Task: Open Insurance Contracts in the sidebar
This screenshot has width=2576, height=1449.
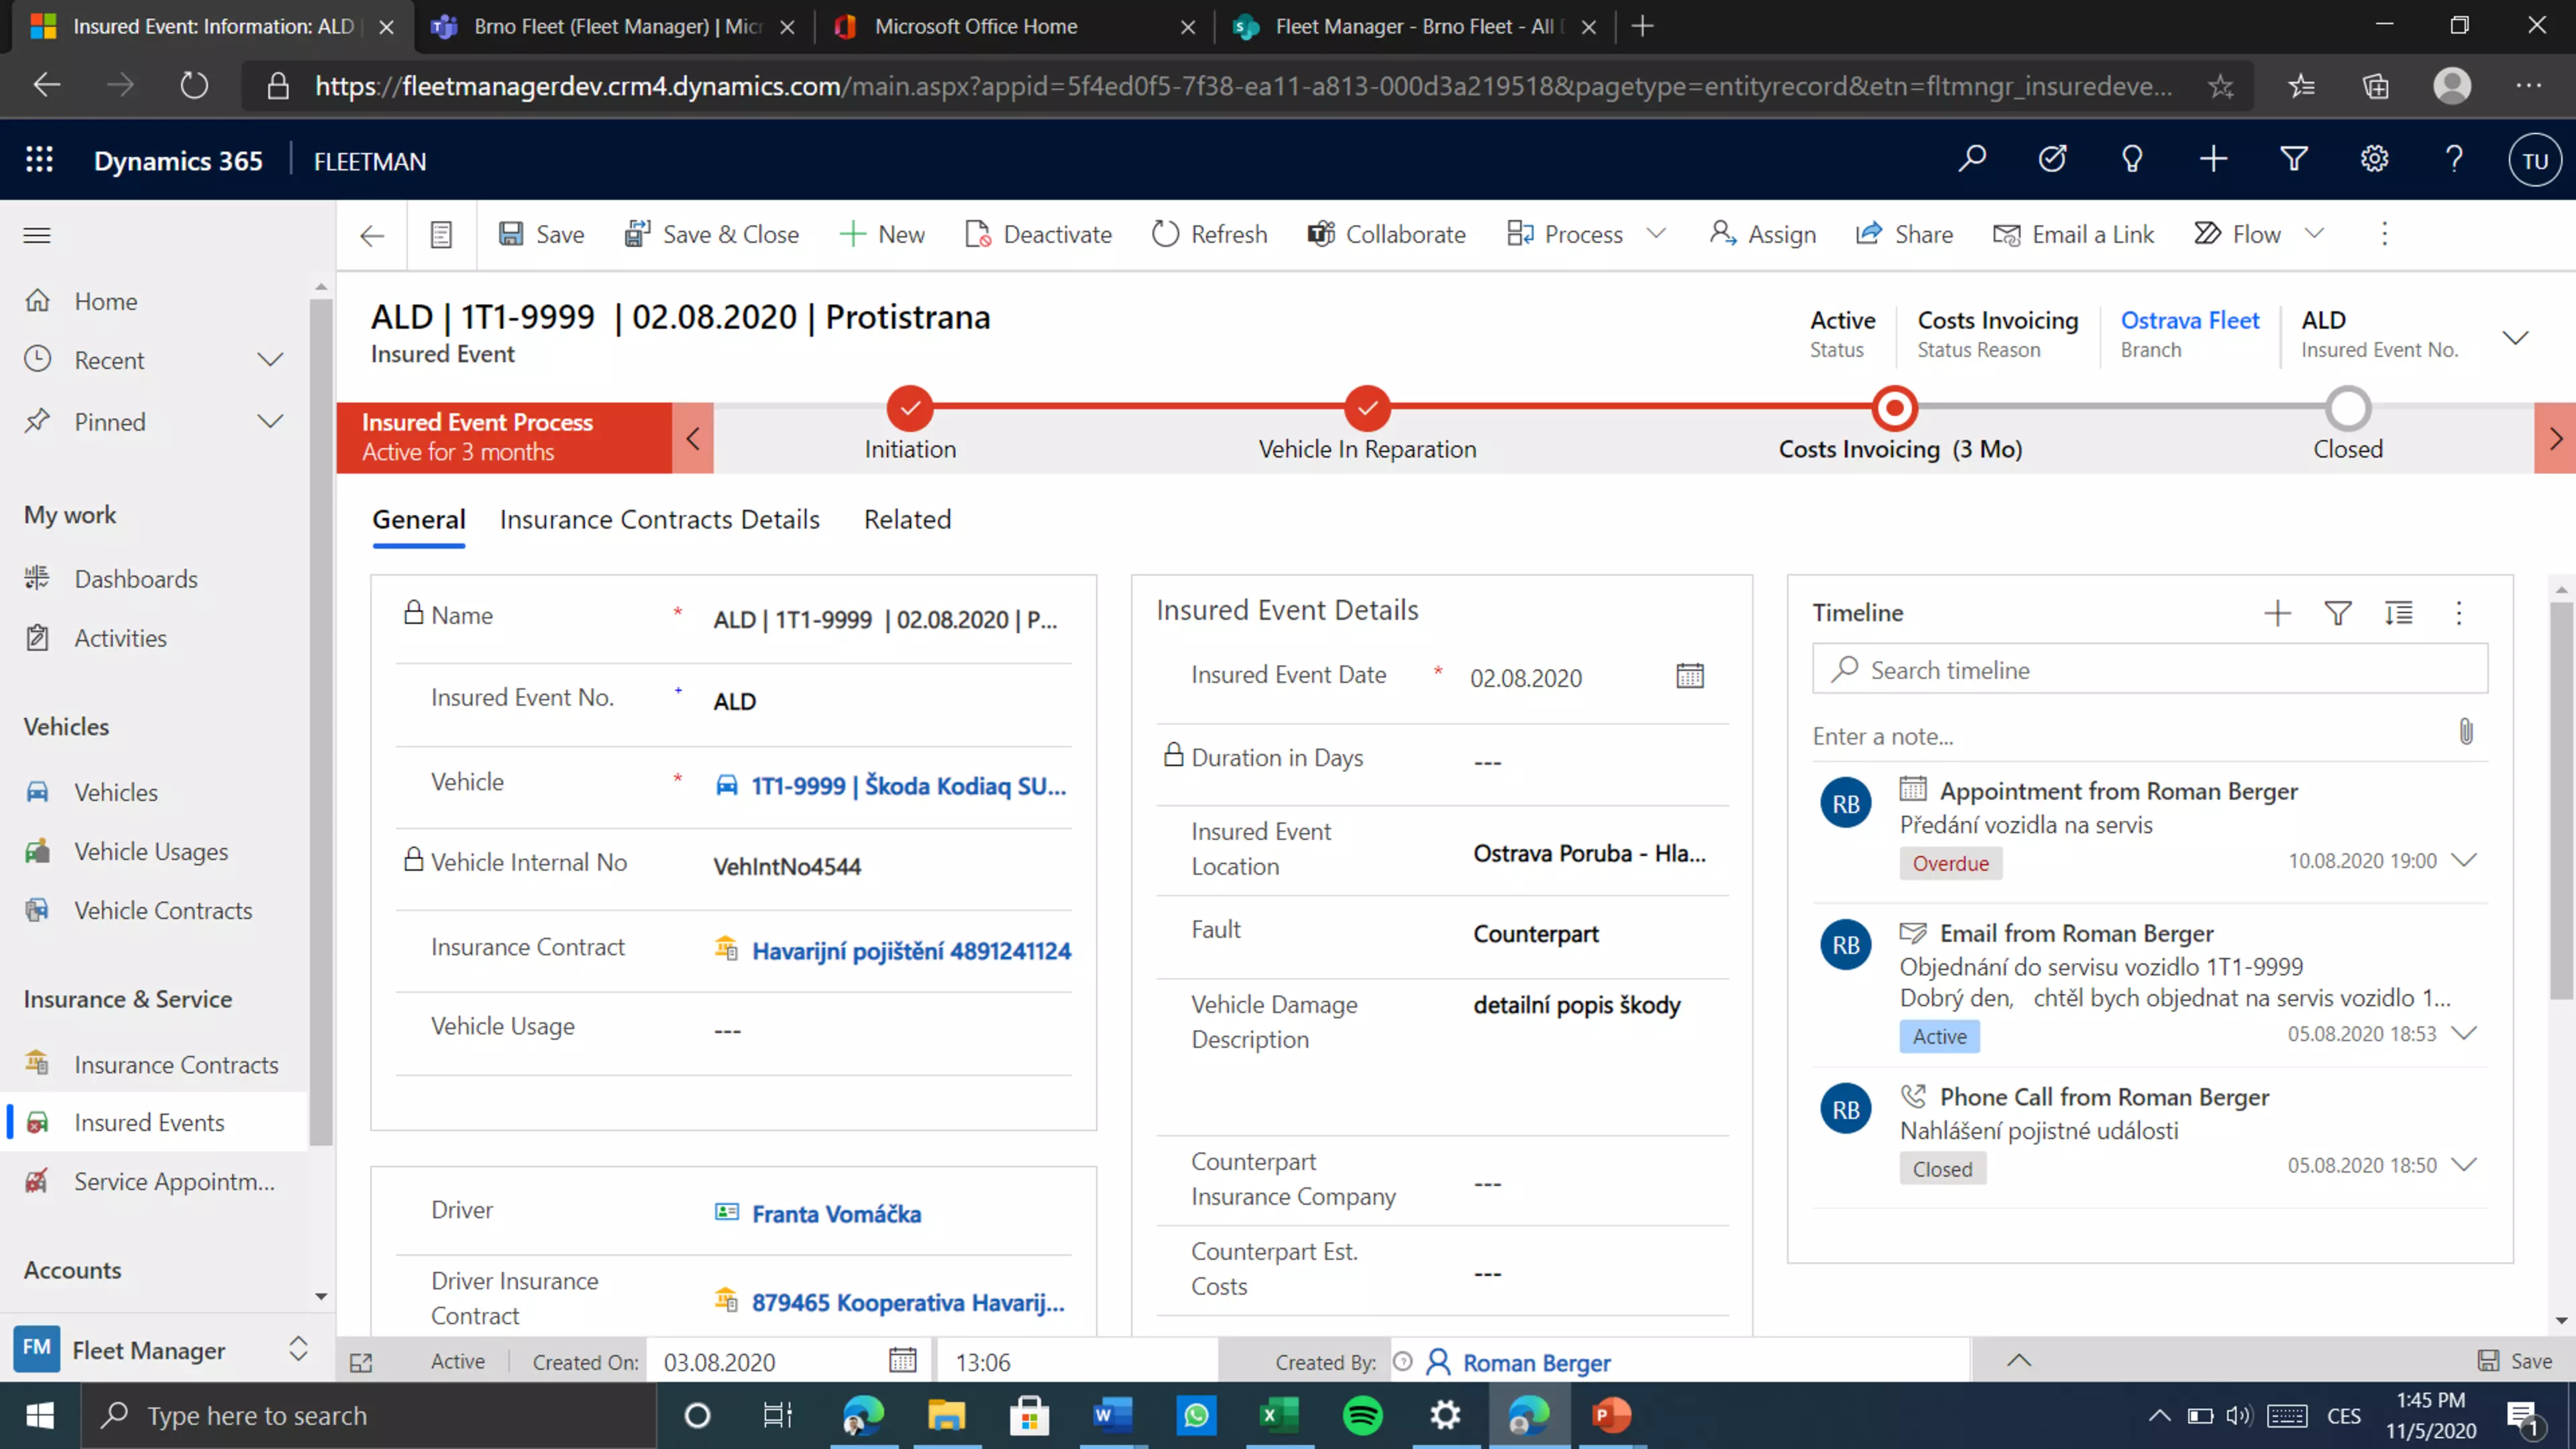Action: click(176, 1064)
